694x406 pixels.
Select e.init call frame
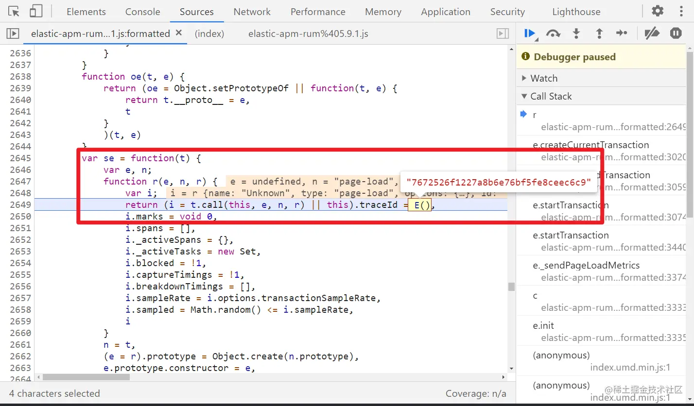pyautogui.click(x=601, y=331)
